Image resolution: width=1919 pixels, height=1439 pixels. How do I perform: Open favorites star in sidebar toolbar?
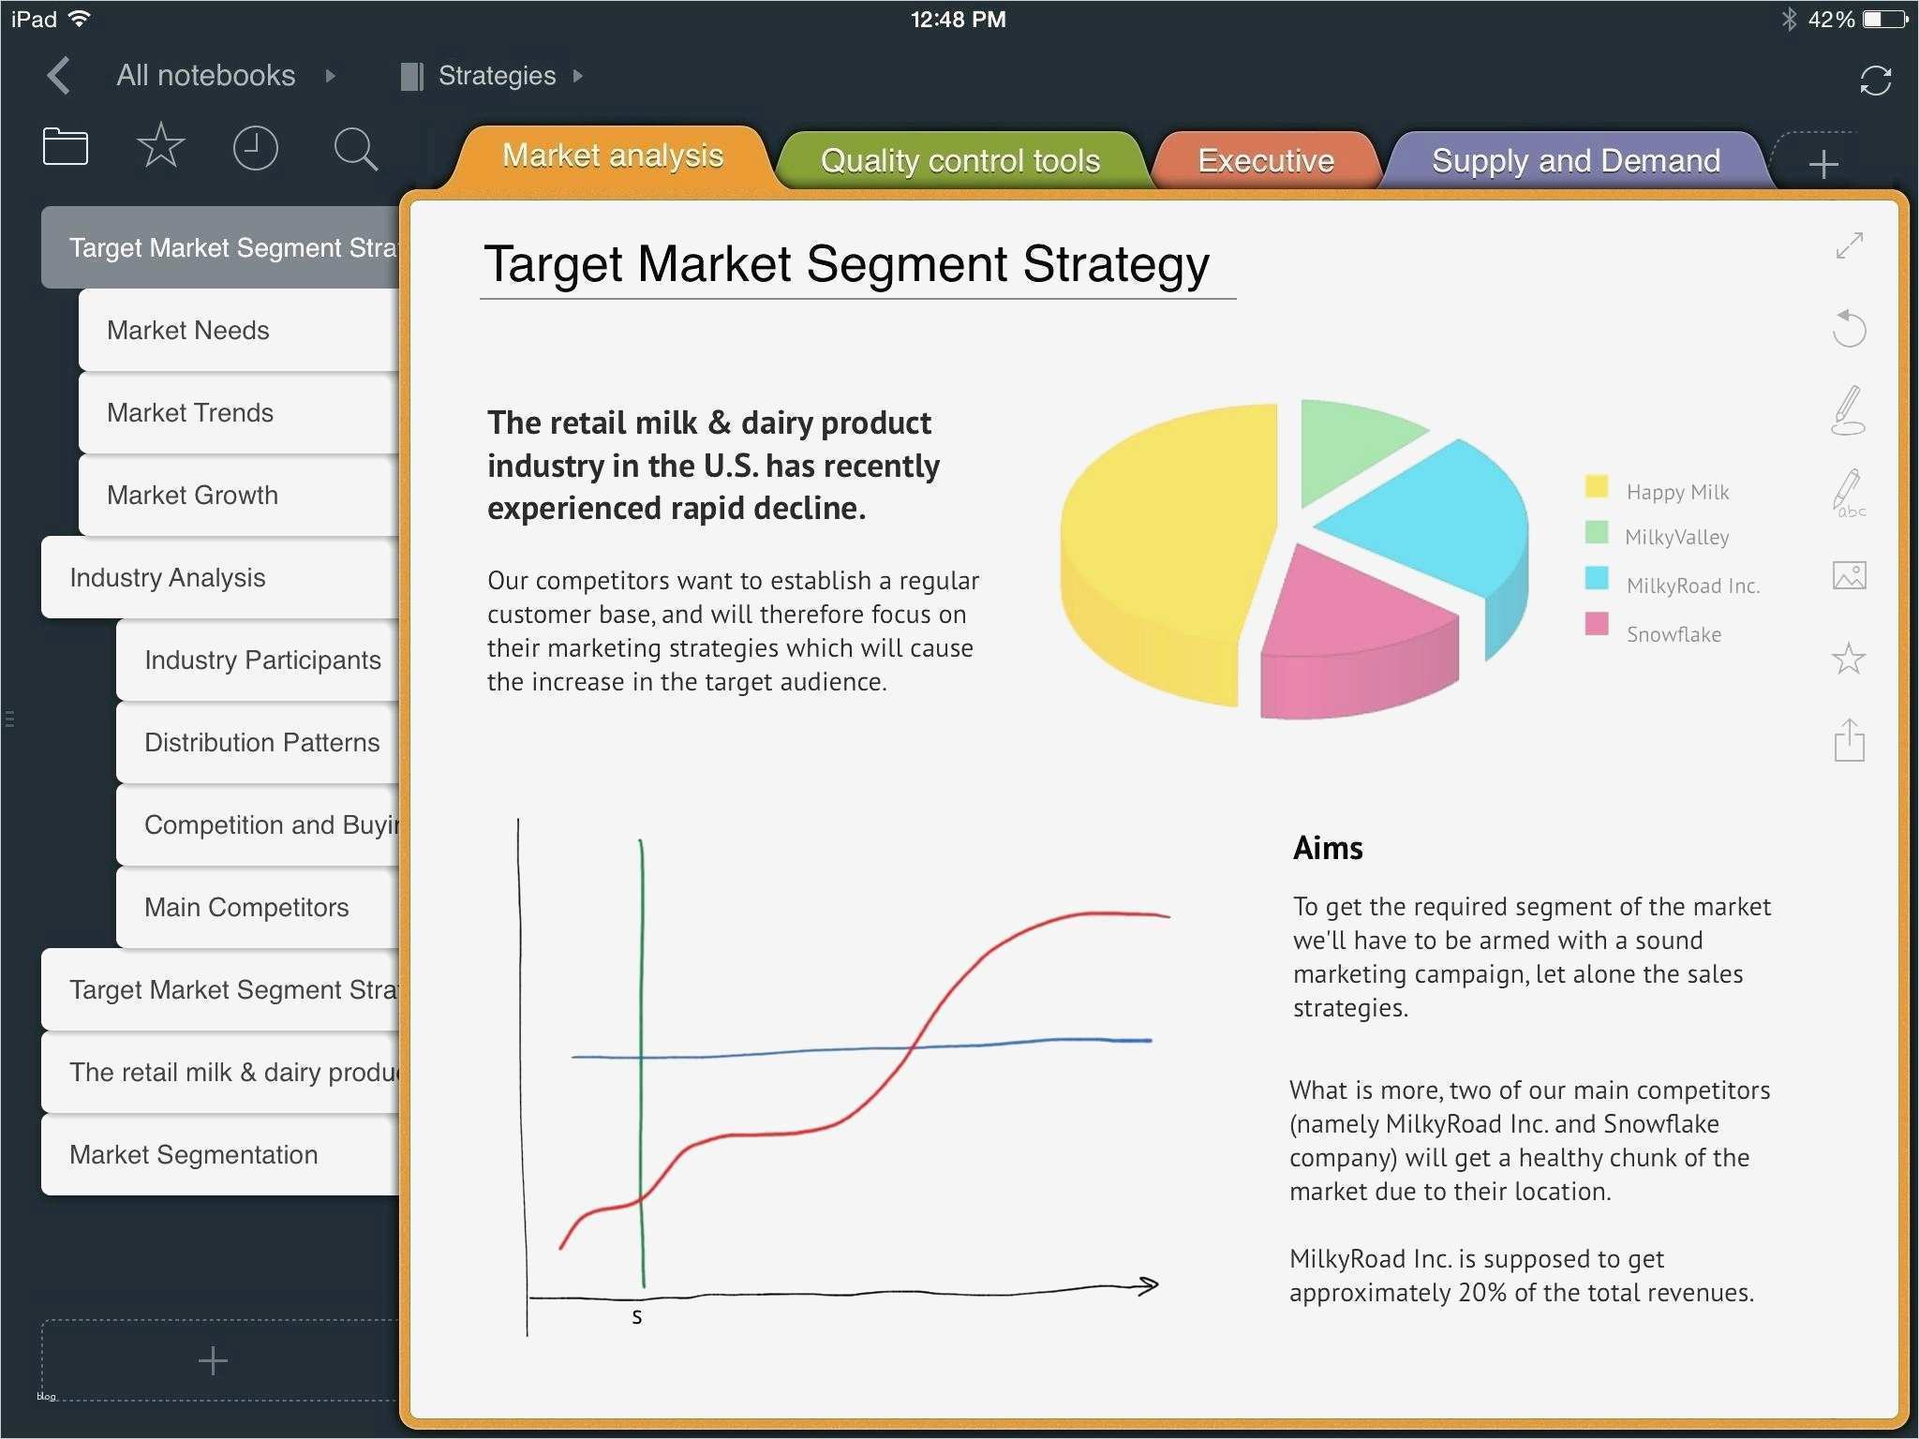(x=160, y=146)
